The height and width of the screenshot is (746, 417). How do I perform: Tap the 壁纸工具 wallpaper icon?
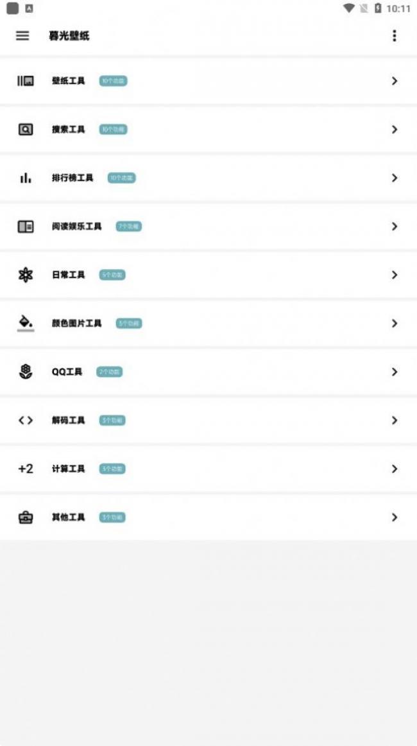(26, 81)
